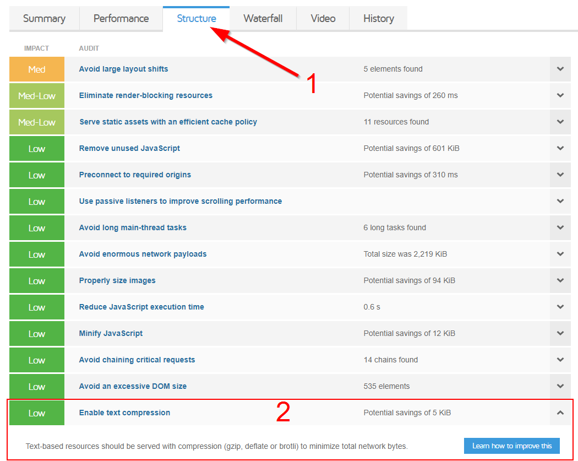Collapse the Enable text compression audit

click(560, 413)
